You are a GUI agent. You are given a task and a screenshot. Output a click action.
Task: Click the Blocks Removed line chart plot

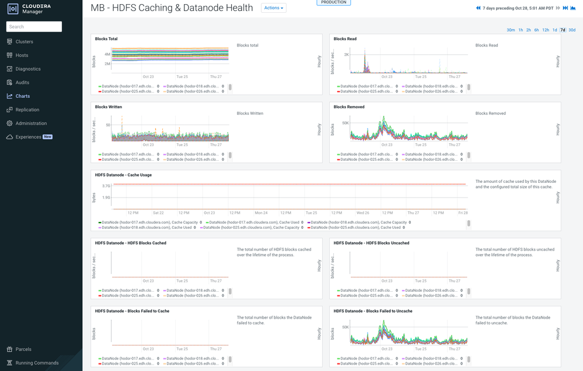click(x=409, y=129)
